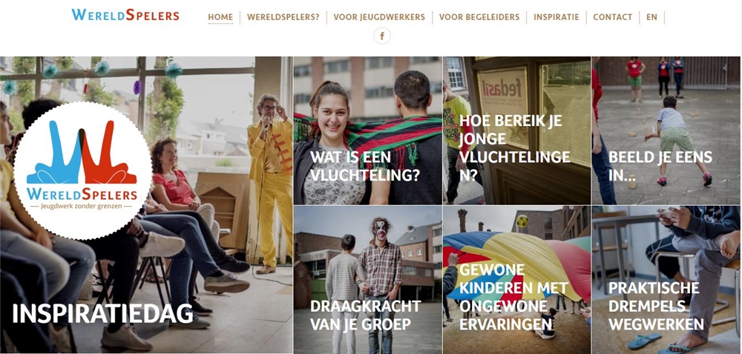Open the Wat is een vluchteling? tile

[x=368, y=131]
